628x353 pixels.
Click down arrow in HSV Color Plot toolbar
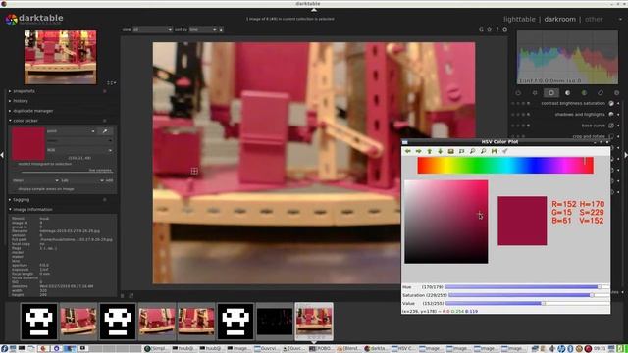pyautogui.click(x=441, y=151)
